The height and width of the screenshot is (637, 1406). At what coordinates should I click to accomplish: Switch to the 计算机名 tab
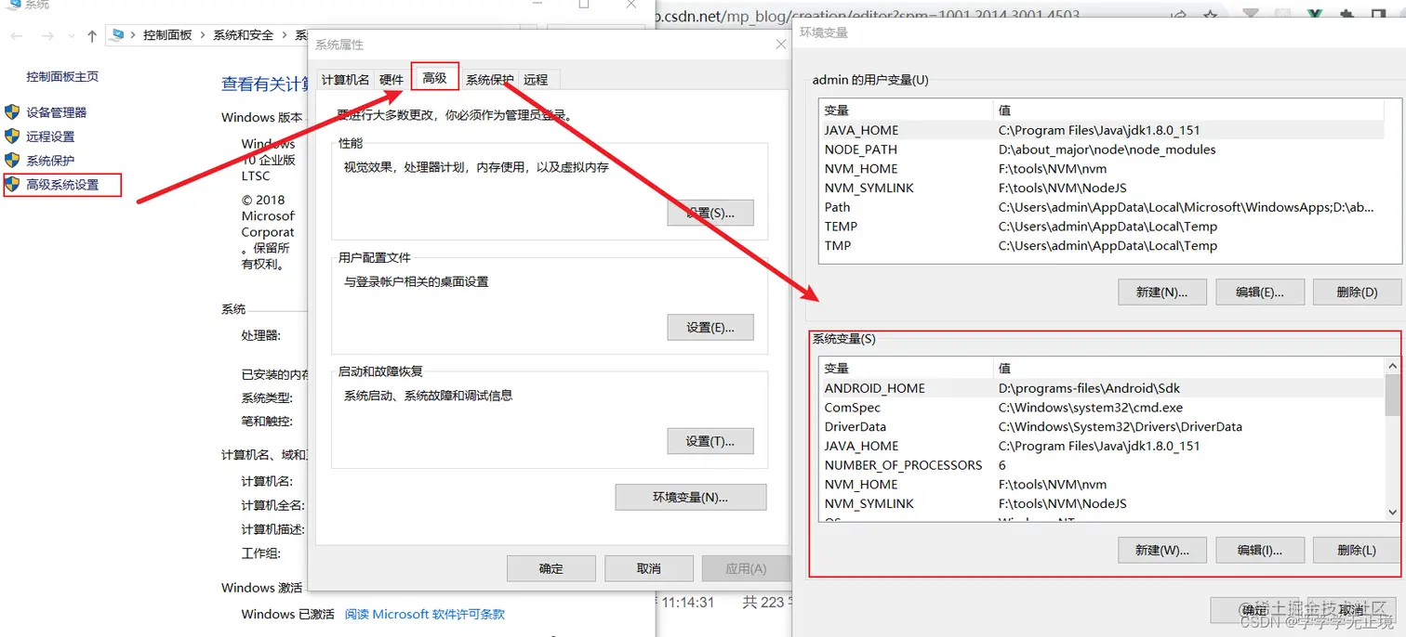(x=345, y=80)
